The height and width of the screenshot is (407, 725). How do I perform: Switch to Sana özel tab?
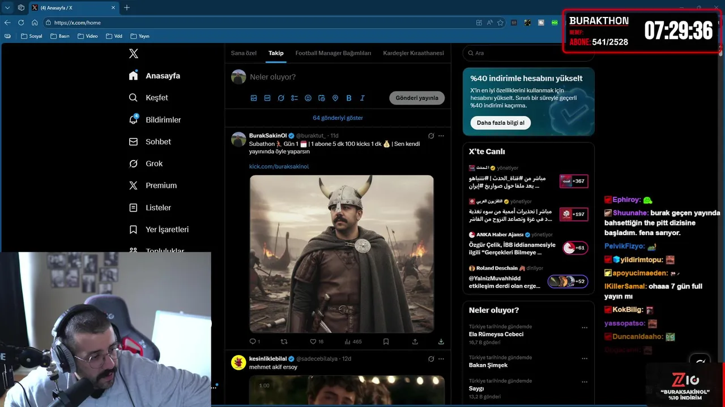click(x=244, y=53)
